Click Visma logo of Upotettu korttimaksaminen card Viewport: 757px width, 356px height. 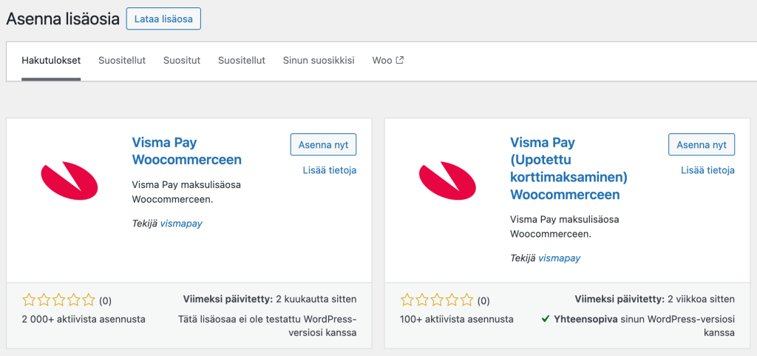click(x=447, y=181)
